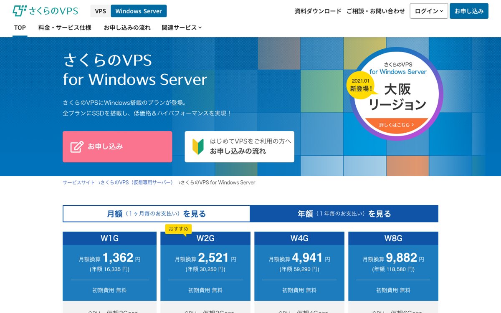501x313 pixels.
Task: Click the 9,882 円 monthly price
Action: pos(405,257)
